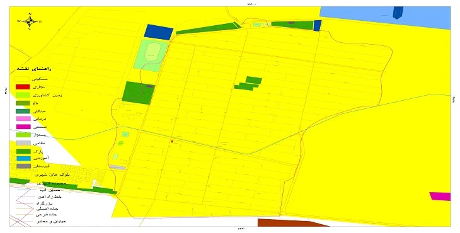Click the large green park square below the stadium
Viewport: 460px width, 233px height.
[139, 93]
